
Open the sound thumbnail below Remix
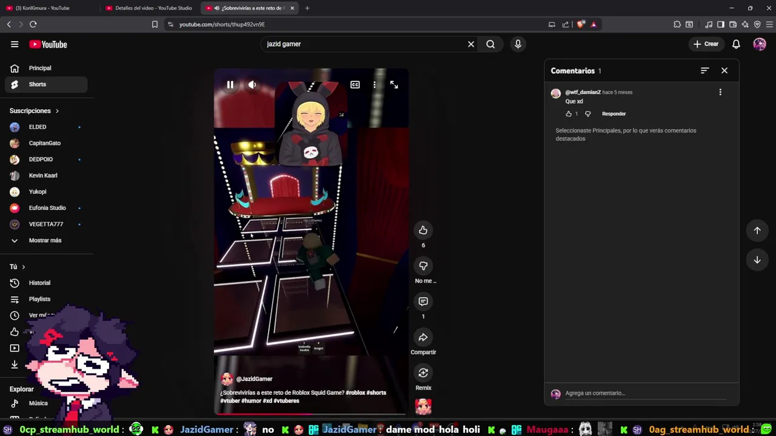(x=423, y=406)
